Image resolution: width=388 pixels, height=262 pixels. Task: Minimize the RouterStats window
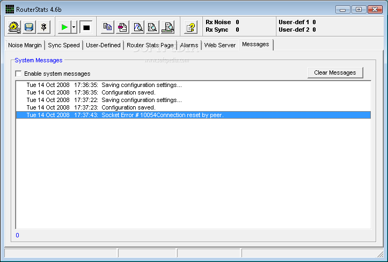[343, 10]
